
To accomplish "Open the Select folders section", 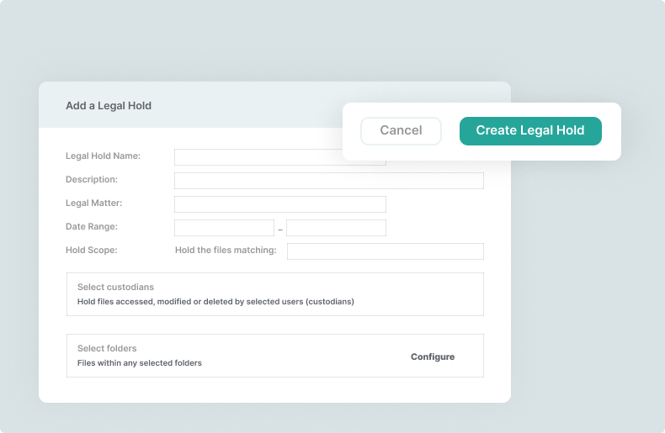I will coord(107,349).
